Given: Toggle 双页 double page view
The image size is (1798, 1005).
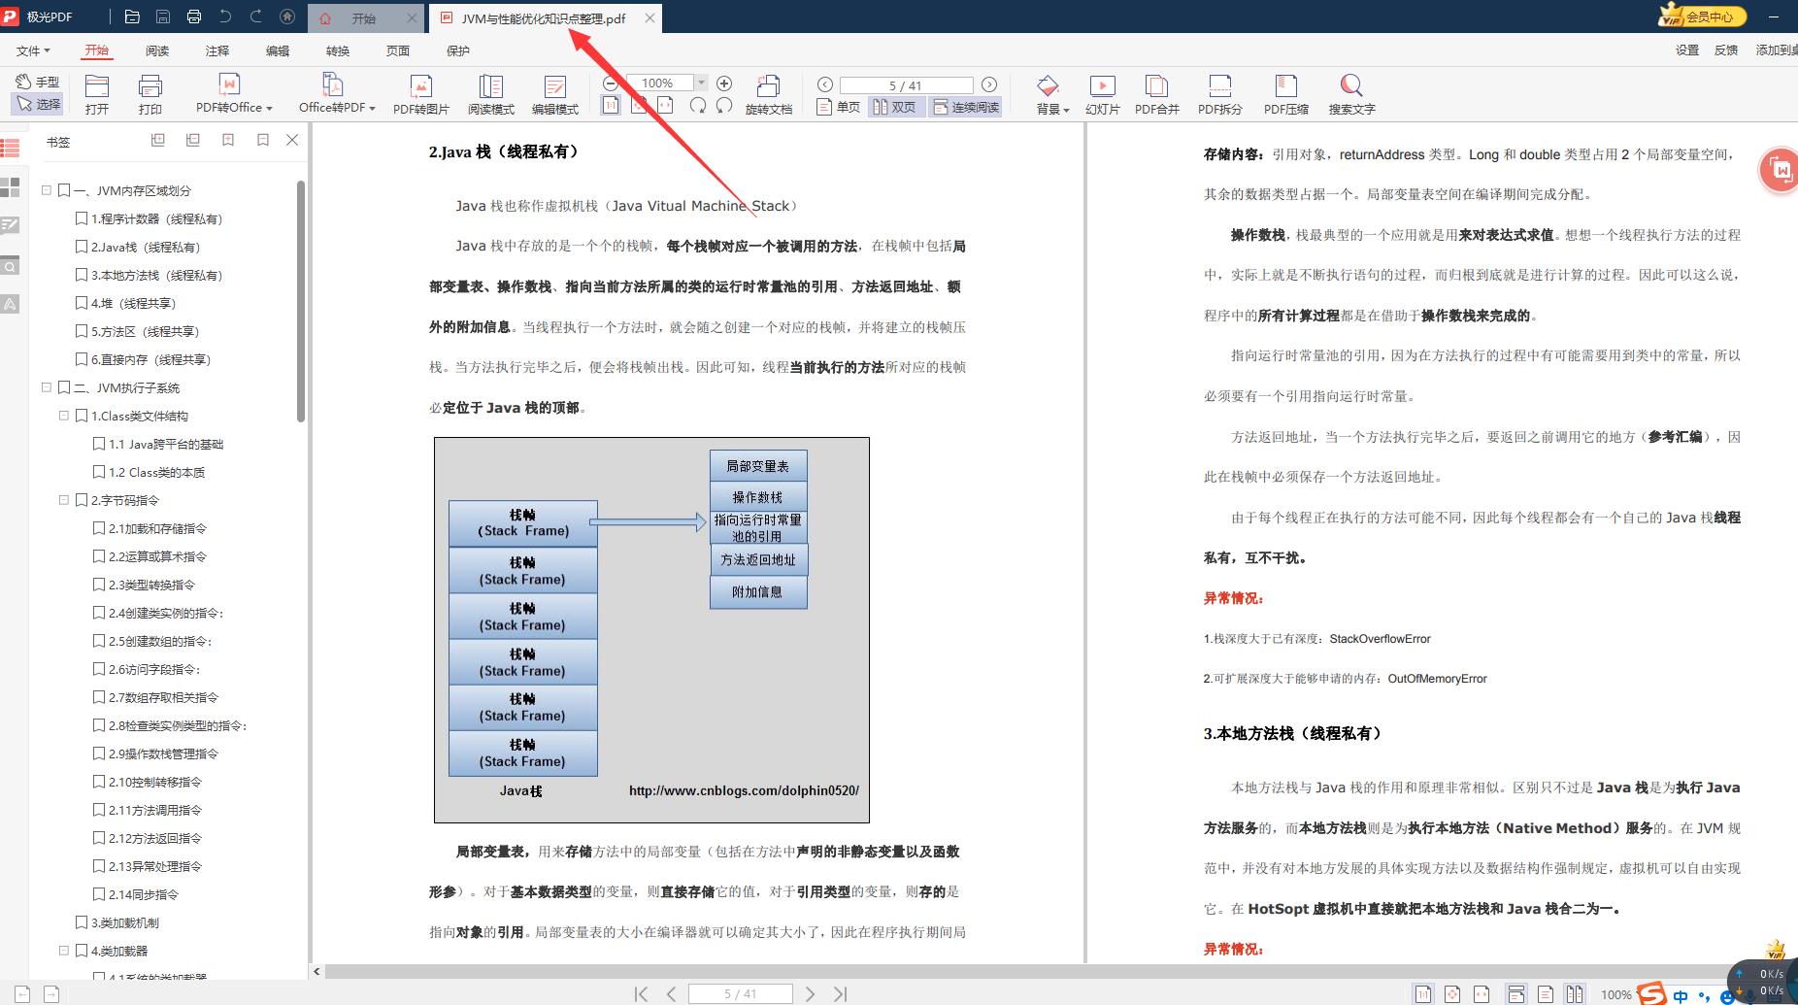Looking at the screenshot, I should [x=895, y=107].
